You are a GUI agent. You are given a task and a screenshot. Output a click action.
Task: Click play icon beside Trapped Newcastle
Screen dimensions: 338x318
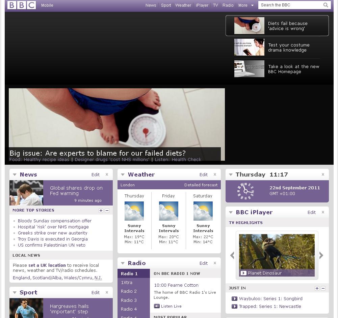coord(234,307)
